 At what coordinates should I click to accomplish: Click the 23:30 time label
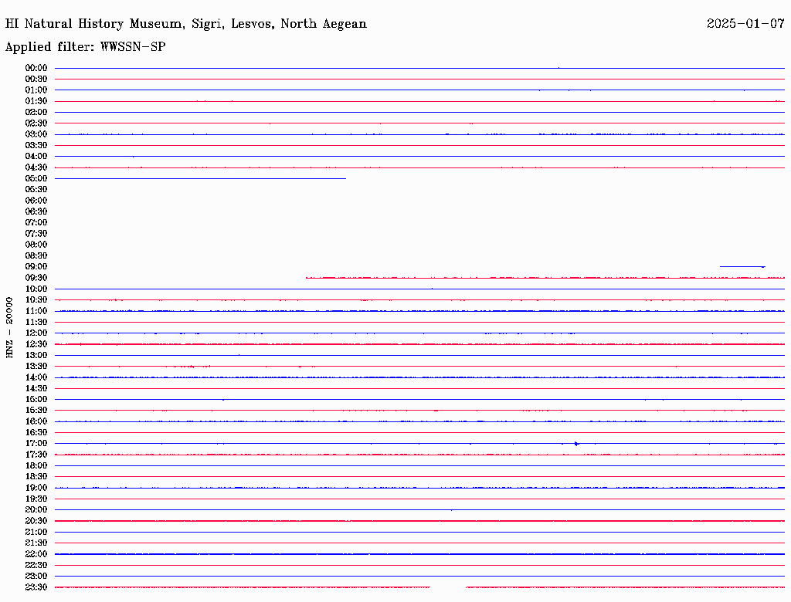tap(36, 587)
